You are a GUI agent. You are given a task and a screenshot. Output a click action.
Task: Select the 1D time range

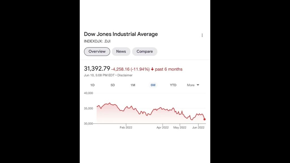(x=92, y=85)
